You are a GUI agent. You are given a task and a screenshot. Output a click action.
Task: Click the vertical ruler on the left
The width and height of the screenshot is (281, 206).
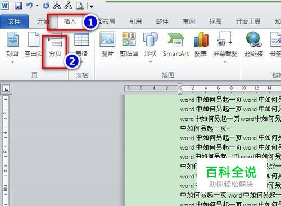pyautogui.click(x=6, y=150)
